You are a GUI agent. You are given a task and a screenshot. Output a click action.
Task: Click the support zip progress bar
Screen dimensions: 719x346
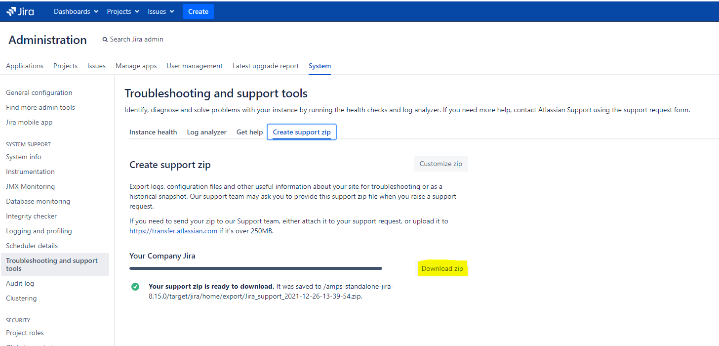(255, 268)
